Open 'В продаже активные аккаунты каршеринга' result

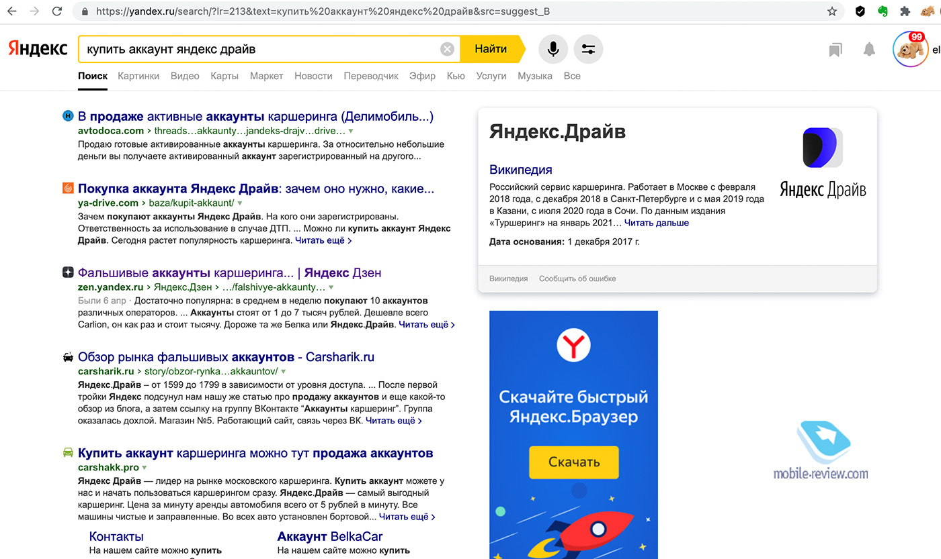tap(256, 116)
